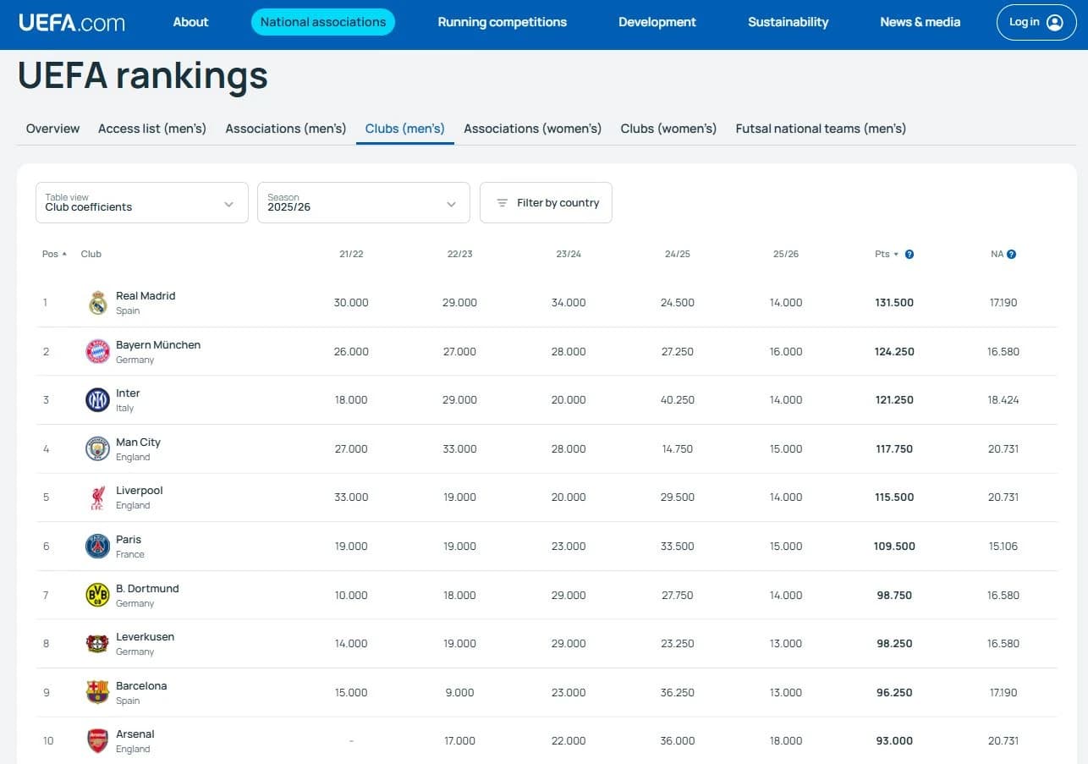
Task: Expand the Table view dropdown
Action: tap(142, 203)
